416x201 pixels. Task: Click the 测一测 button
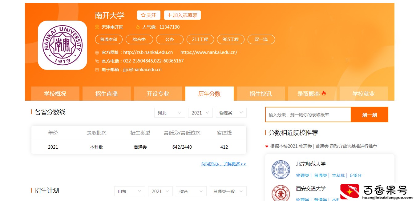click(x=370, y=115)
